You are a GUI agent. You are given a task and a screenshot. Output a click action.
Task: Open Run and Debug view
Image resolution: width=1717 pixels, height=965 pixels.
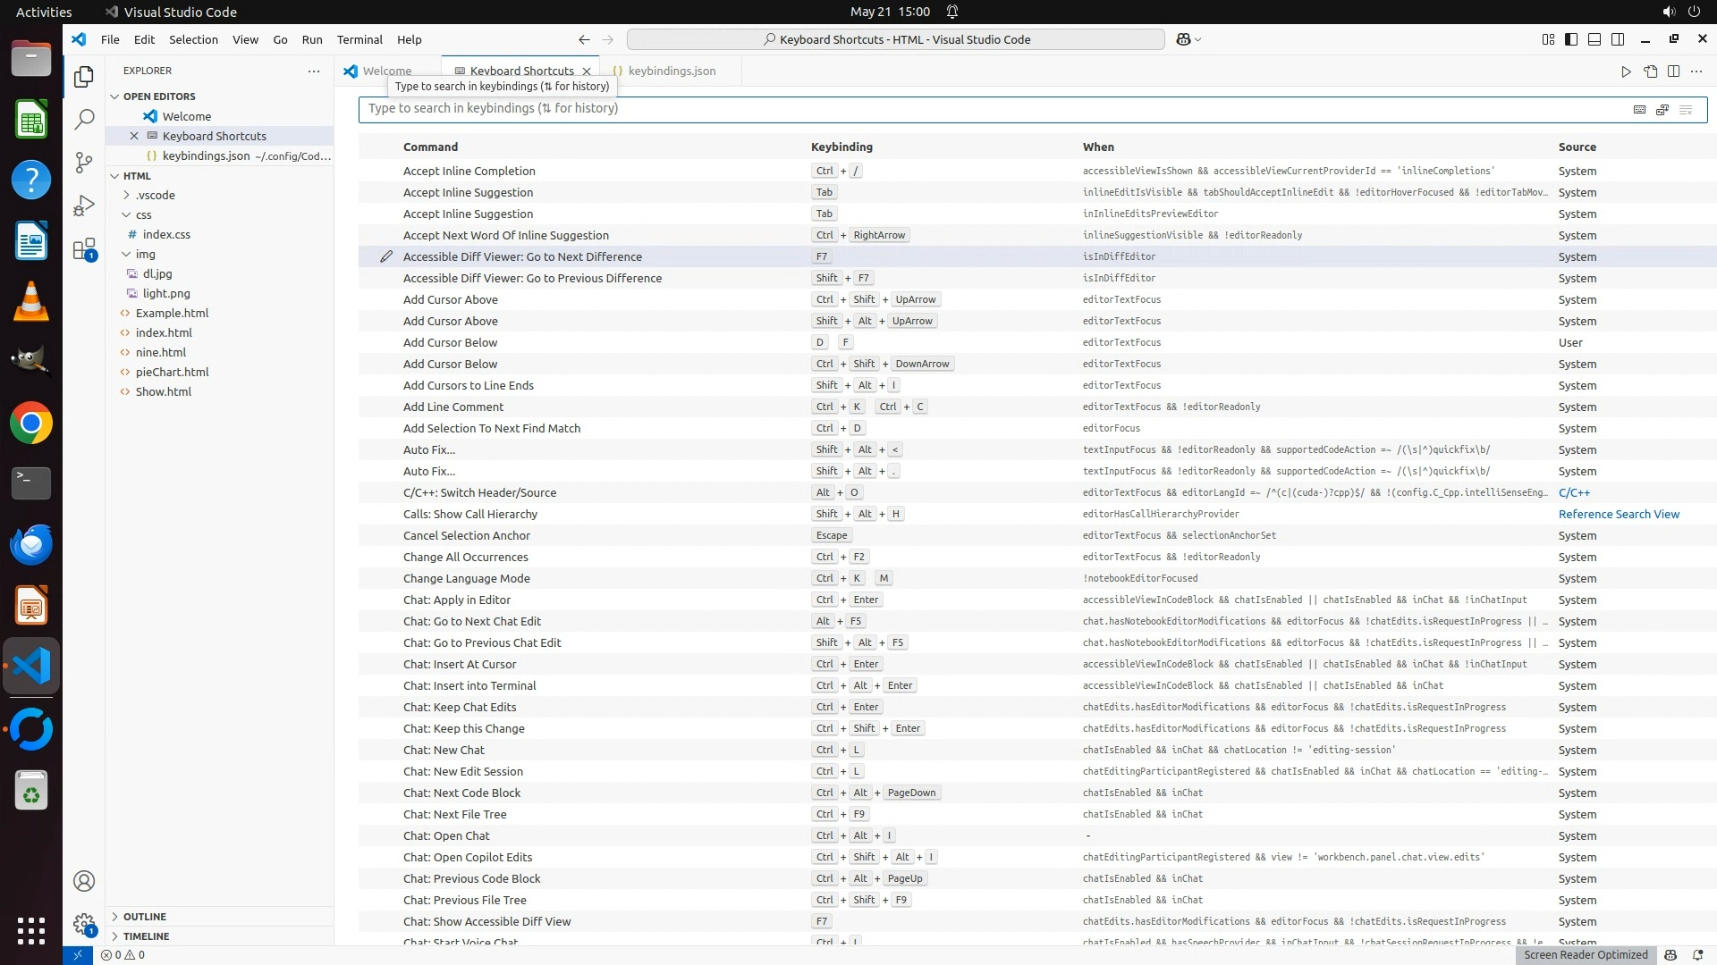(x=84, y=206)
